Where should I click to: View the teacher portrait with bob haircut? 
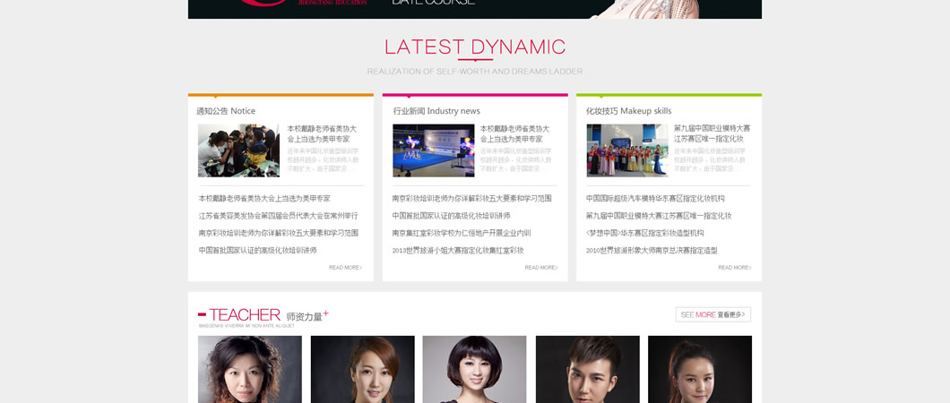[x=474, y=369]
